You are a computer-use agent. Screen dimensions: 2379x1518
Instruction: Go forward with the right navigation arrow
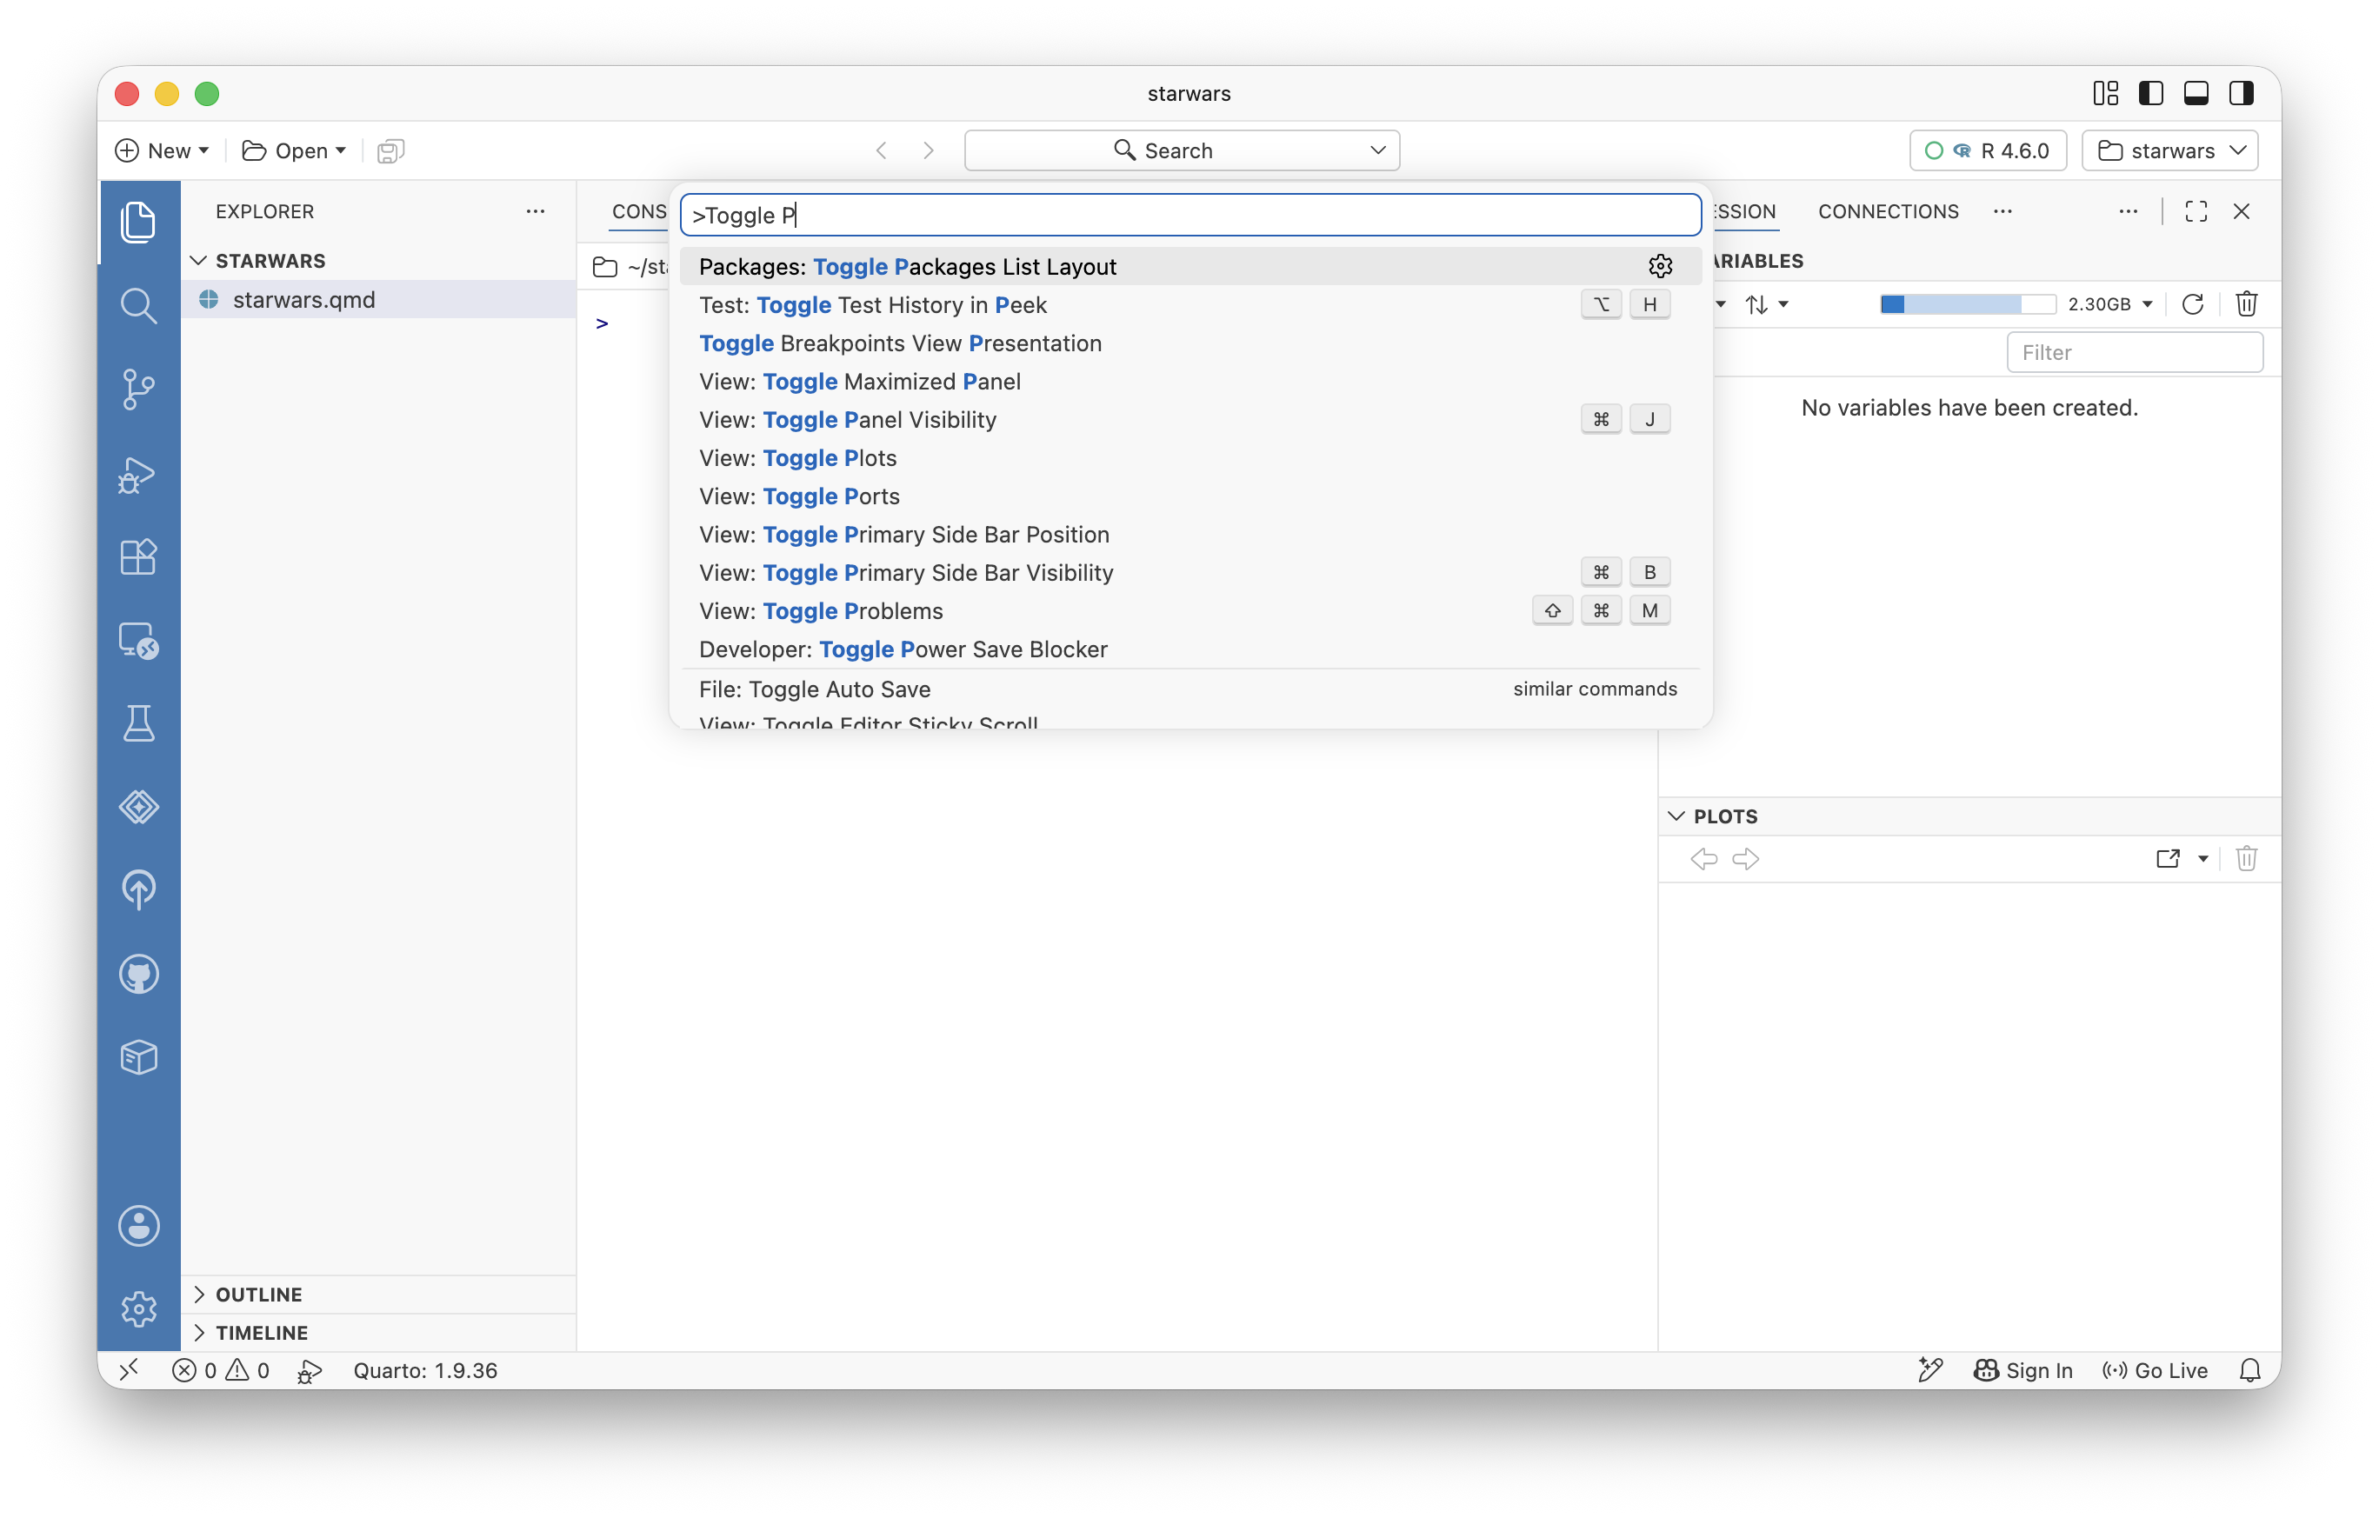(x=928, y=150)
